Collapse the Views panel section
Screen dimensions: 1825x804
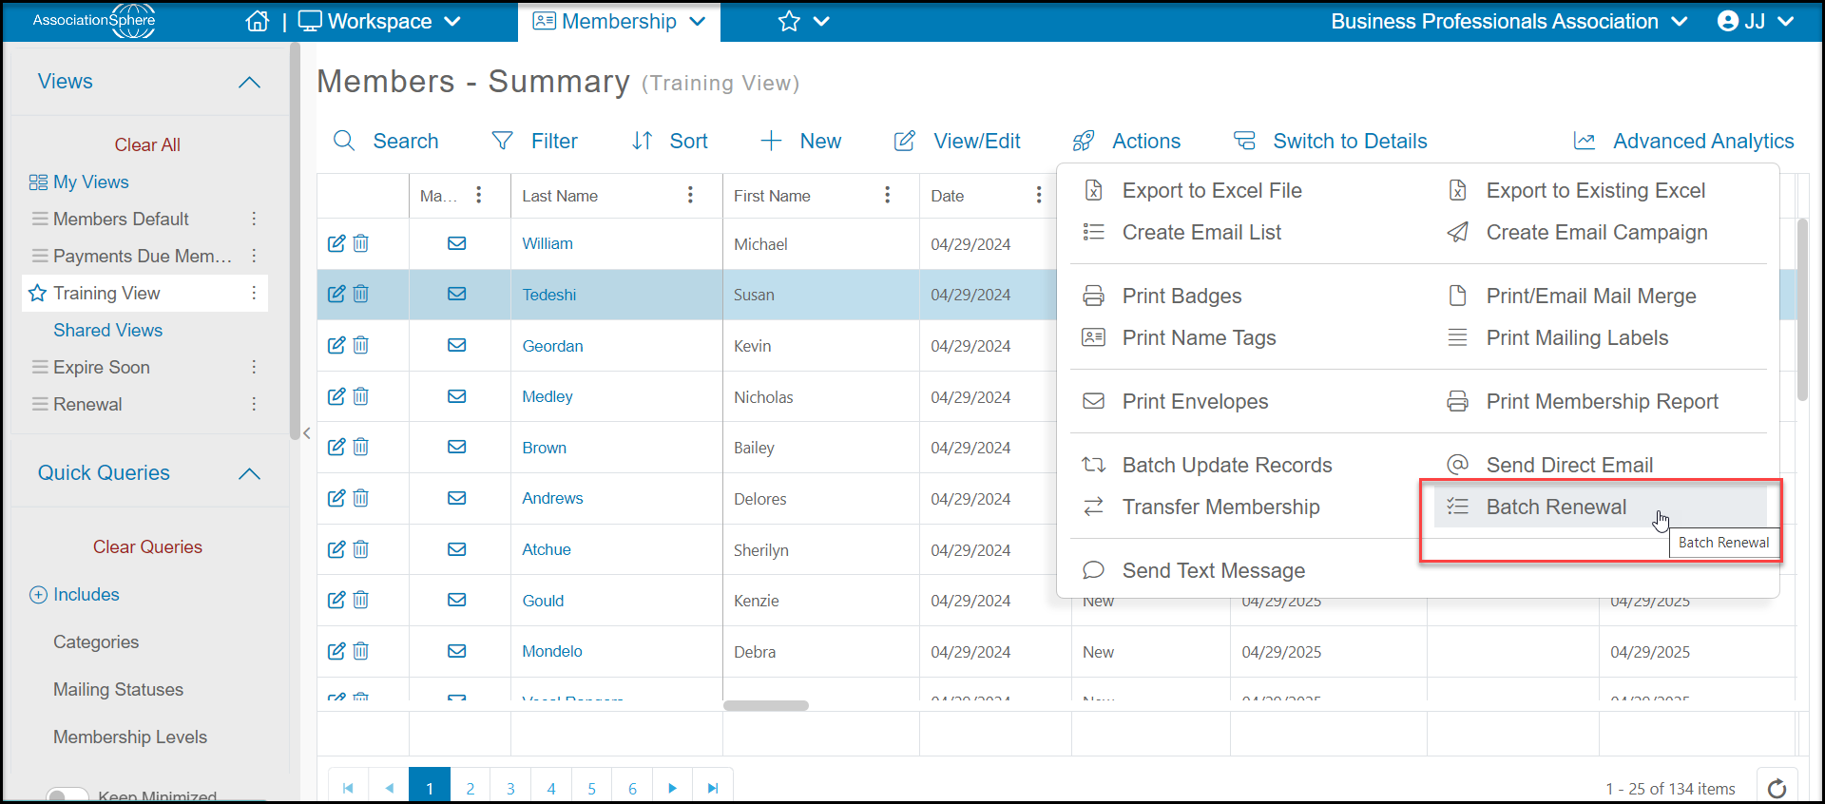coord(249,82)
